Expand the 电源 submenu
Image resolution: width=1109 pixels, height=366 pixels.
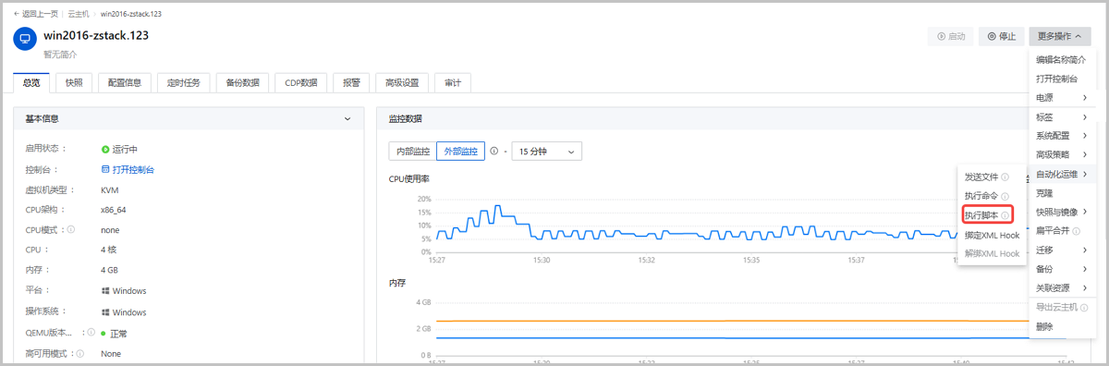pyautogui.click(x=1061, y=98)
